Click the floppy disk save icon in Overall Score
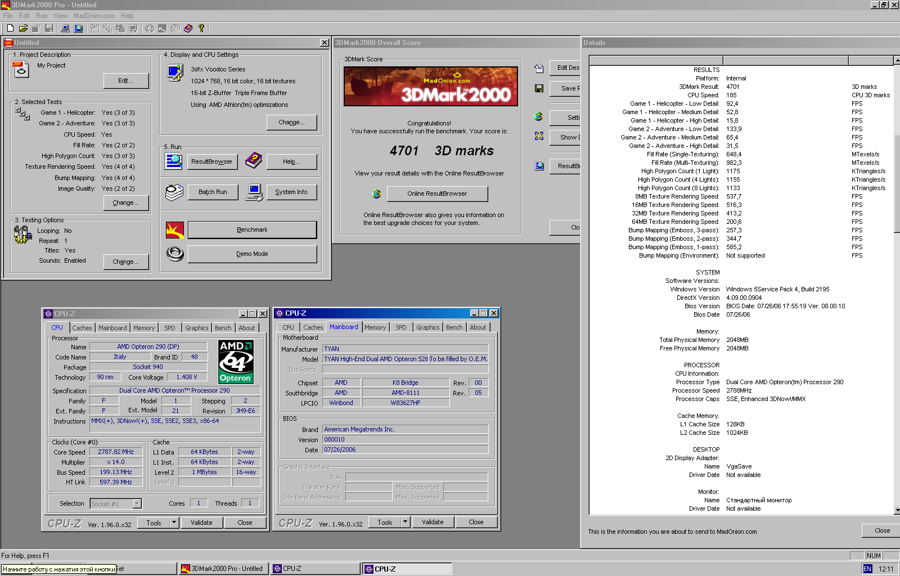Image resolution: width=900 pixels, height=576 pixels. pyautogui.click(x=539, y=88)
